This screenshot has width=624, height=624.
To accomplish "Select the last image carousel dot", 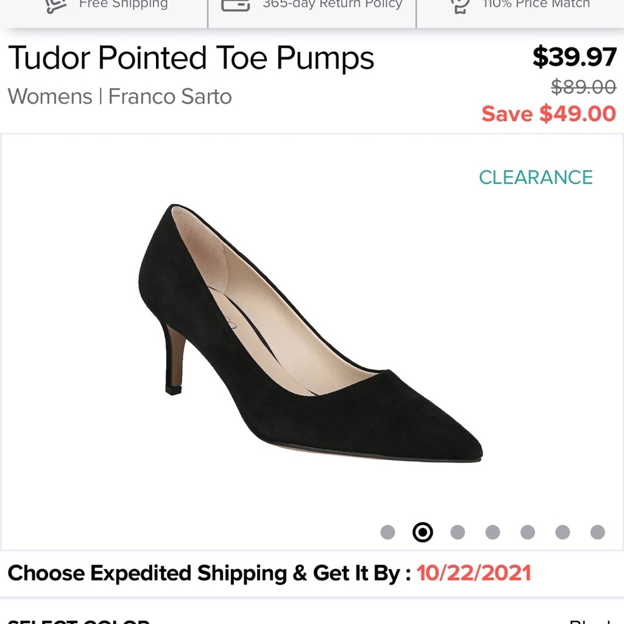I will point(597,532).
